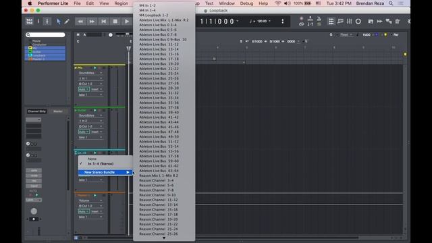The width and height of the screenshot is (432, 243).
Task: Click the volume speaker menu bar icon
Action: tap(287, 3)
